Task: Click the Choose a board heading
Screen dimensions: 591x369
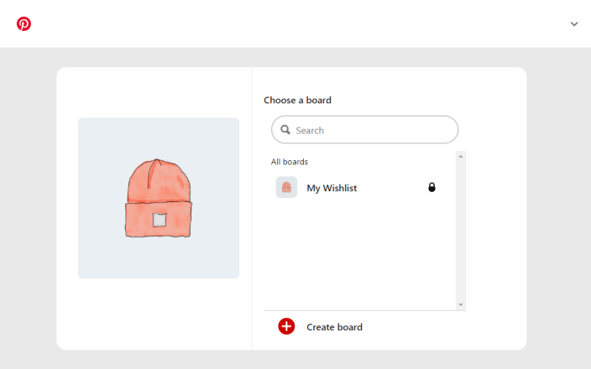Action: [x=297, y=100]
